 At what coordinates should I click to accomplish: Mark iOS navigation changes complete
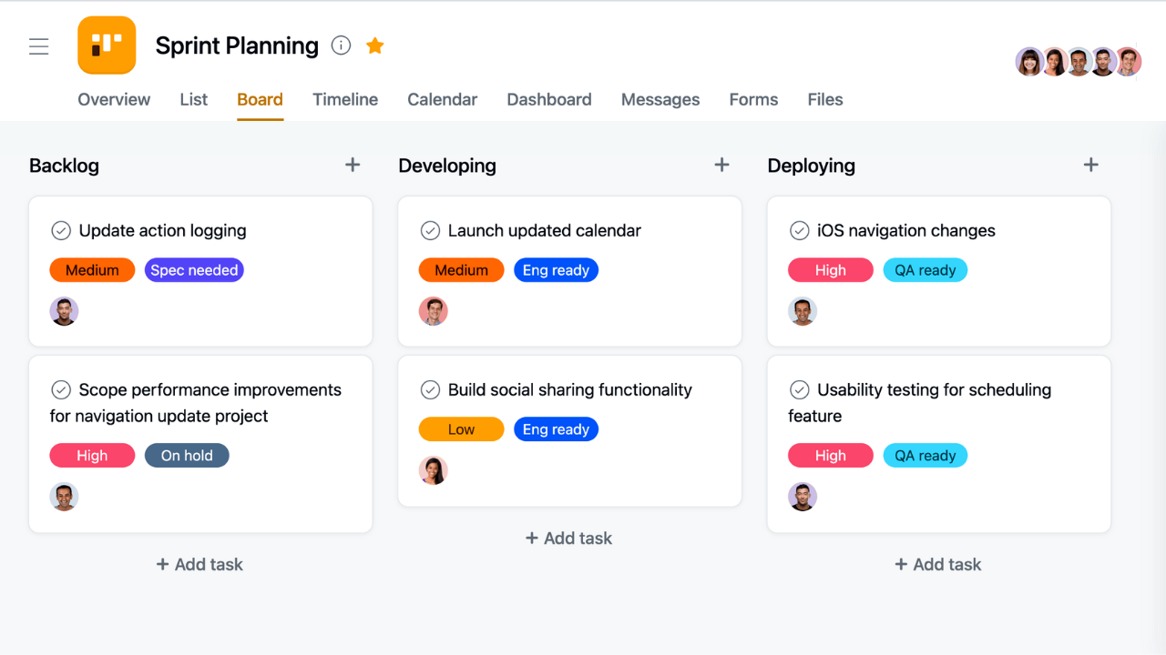coord(799,231)
